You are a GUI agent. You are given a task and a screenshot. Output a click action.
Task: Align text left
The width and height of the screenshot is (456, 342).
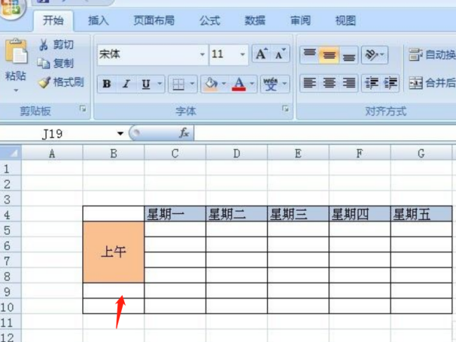point(309,83)
